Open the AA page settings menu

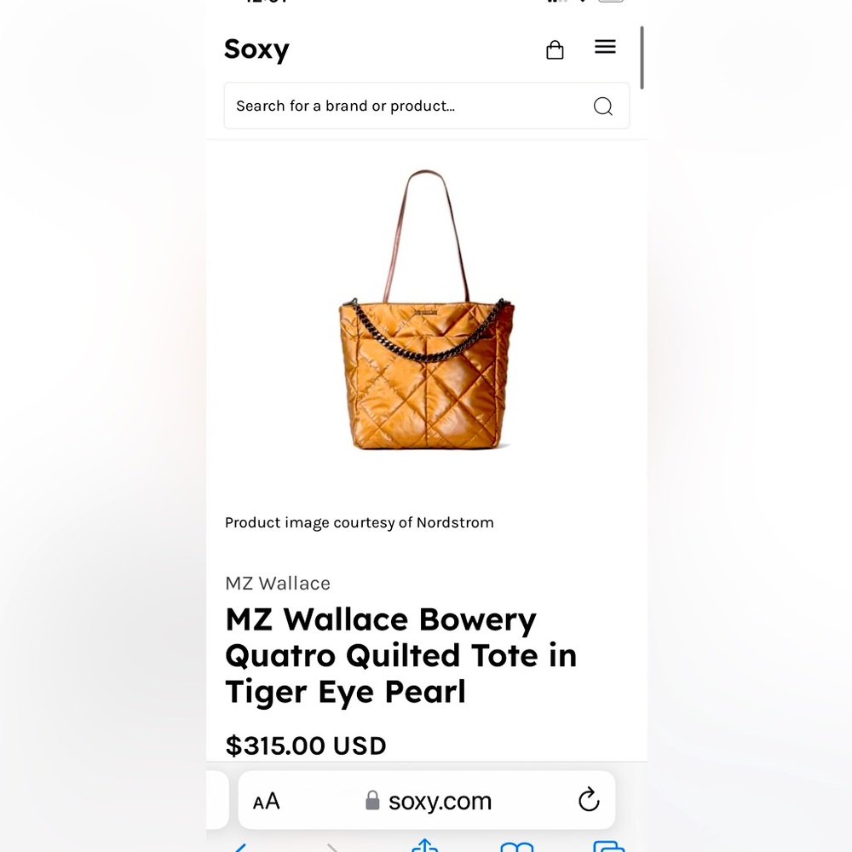point(265,800)
